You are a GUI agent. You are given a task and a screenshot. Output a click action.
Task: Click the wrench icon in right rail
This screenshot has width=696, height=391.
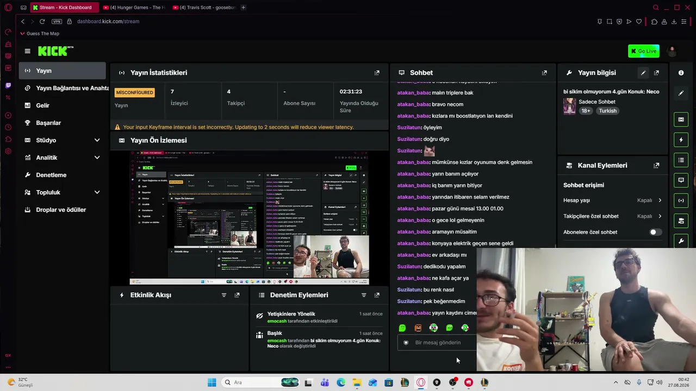(x=681, y=241)
